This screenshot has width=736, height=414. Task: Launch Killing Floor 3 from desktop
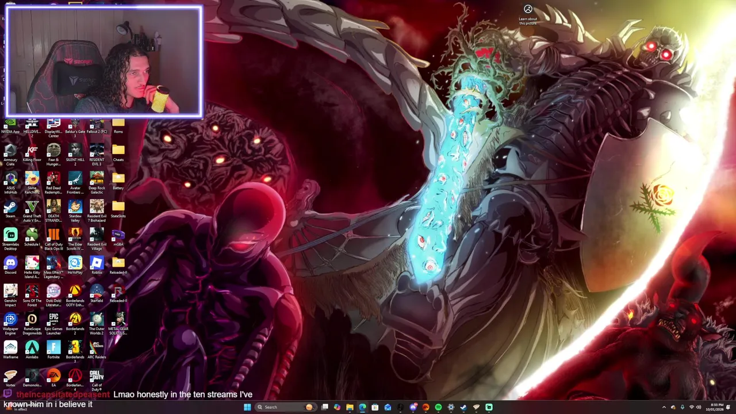point(32,155)
